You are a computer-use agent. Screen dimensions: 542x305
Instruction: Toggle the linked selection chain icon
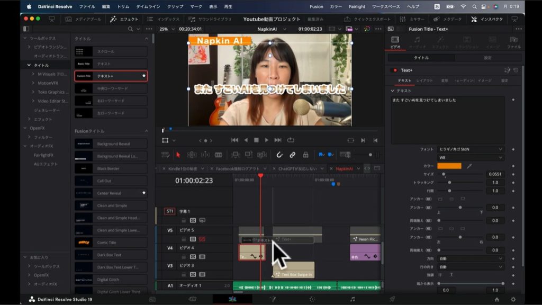point(292,155)
